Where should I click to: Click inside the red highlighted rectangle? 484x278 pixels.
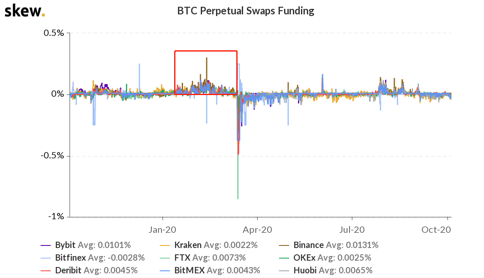click(206, 73)
